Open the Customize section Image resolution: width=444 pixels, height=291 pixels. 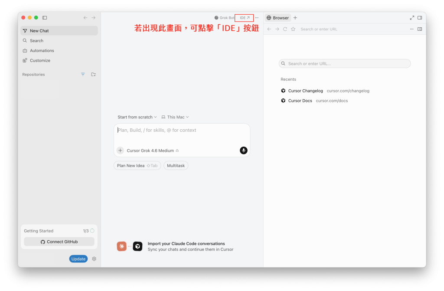pos(59,60)
